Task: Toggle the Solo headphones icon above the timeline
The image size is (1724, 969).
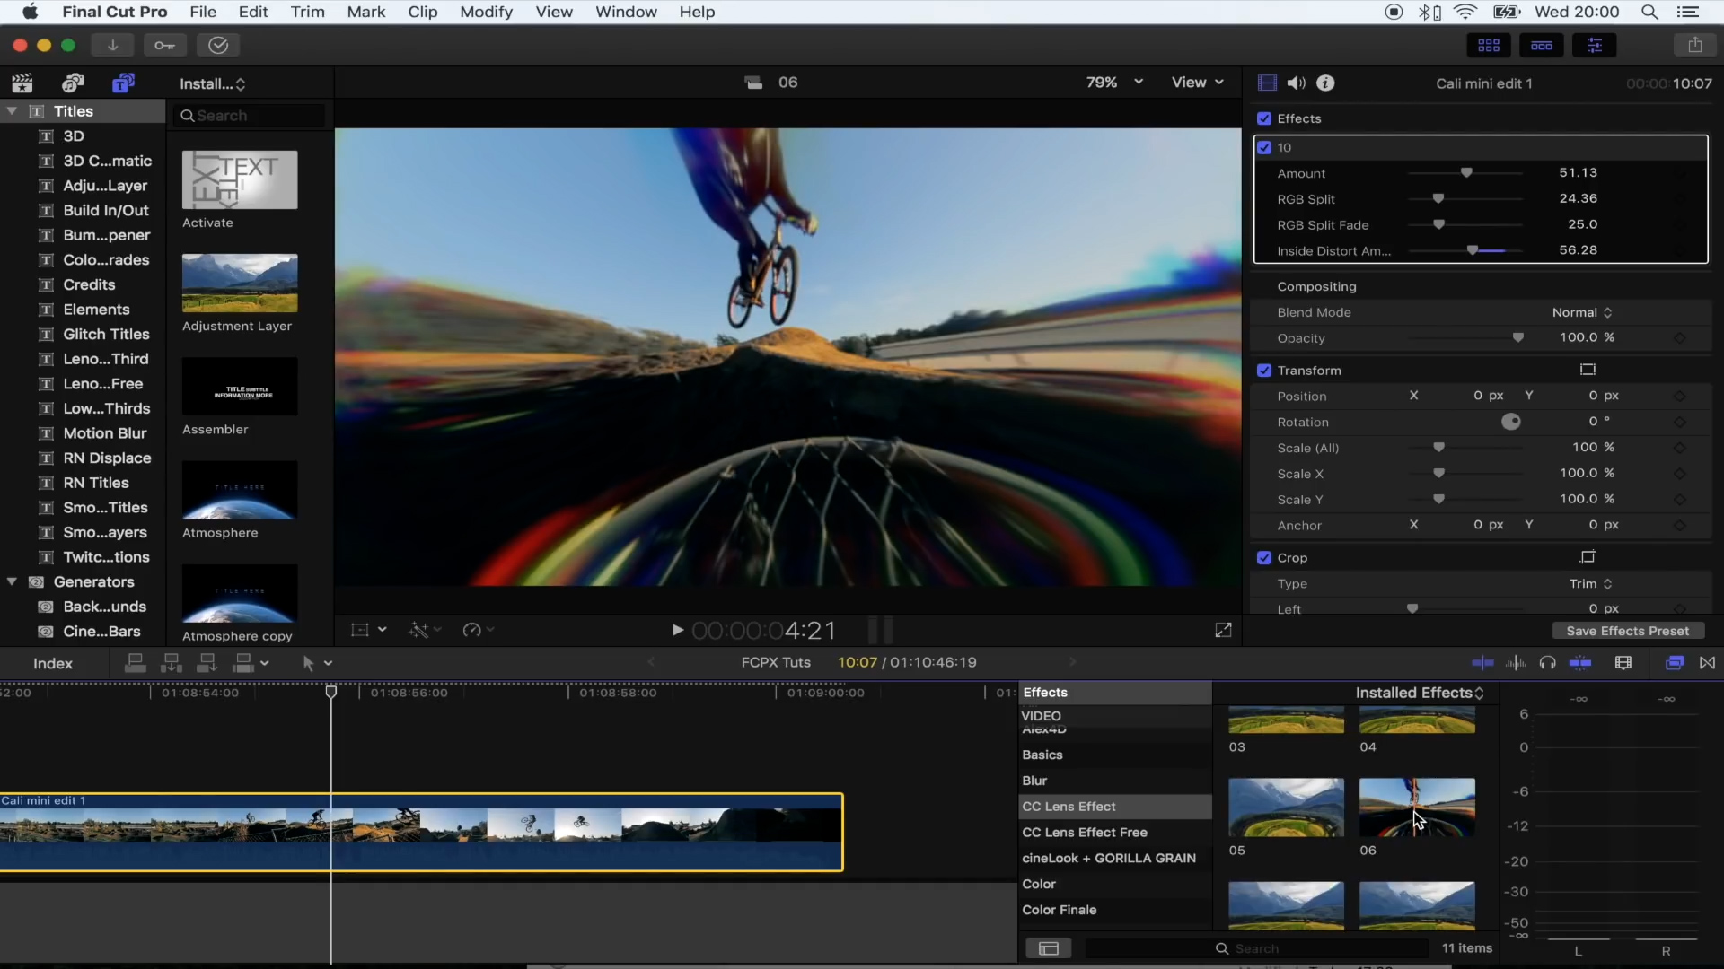Action: click(1548, 663)
